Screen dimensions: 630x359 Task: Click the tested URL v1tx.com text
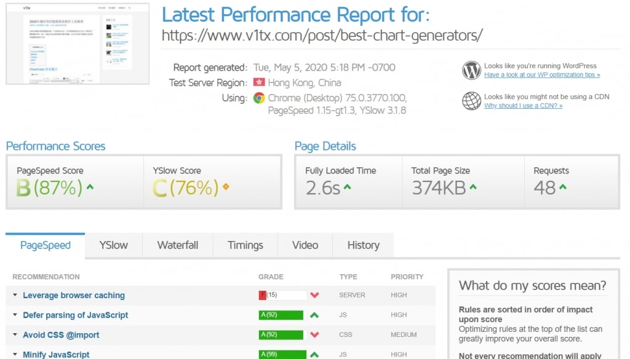[x=322, y=35]
